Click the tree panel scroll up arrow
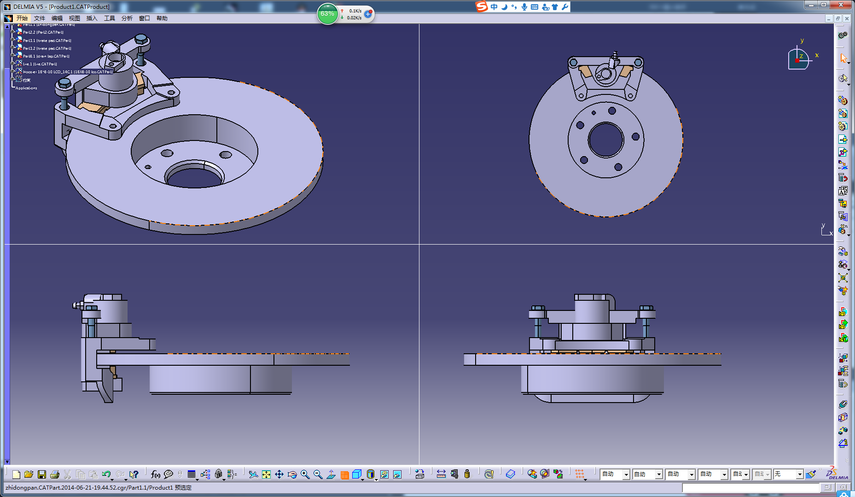The height and width of the screenshot is (497, 855). 7,27
